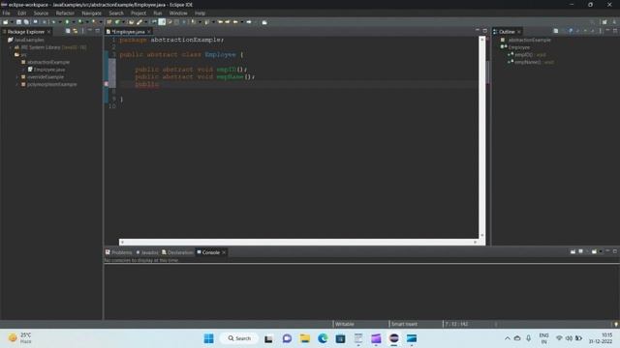Open Microsoft Edge from the taskbar

(x=323, y=338)
